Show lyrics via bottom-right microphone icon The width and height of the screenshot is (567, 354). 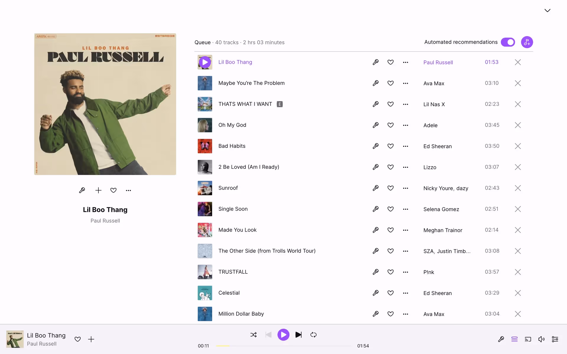tap(501, 339)
